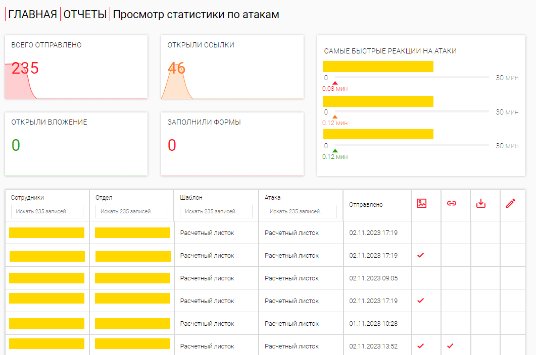Click the attachment download column icon
Image resolution: width=536 pixels, height=355 pixels.
coord(481,203)
